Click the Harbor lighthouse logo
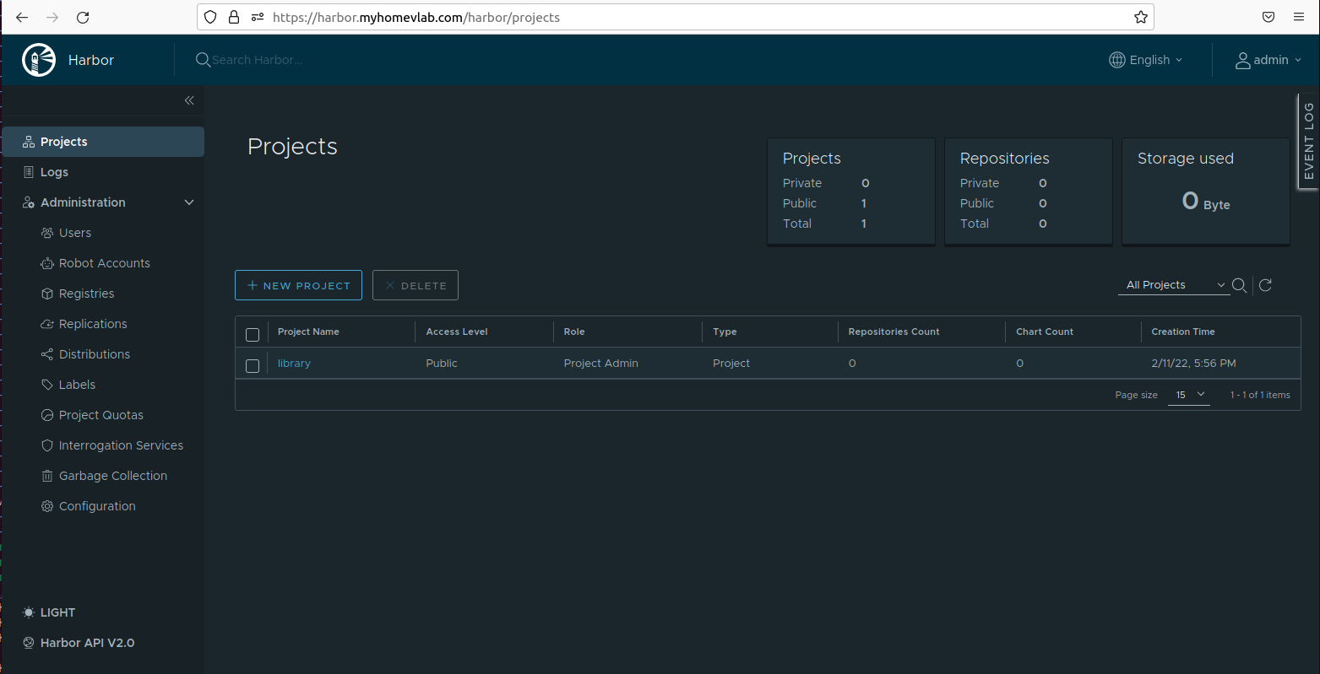Screen dimensions: 1320x674 tap(39, 60)
